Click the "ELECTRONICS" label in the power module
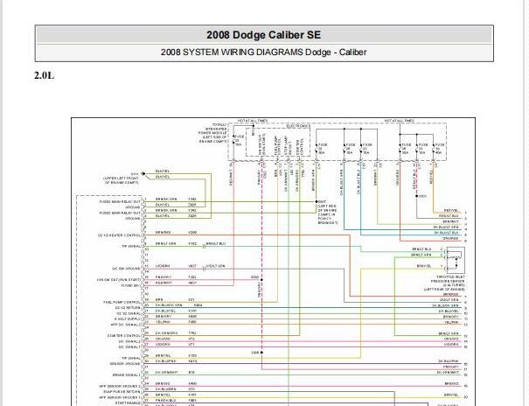529x406 pixels. [x=298, y=126]
